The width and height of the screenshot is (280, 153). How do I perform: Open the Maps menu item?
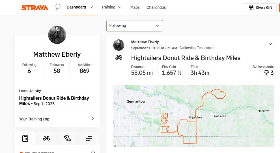click(135, 7)
